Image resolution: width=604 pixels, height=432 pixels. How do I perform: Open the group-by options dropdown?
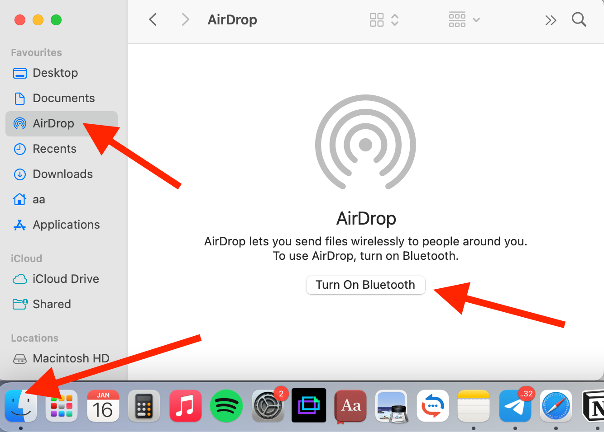[x=464, y=19]
